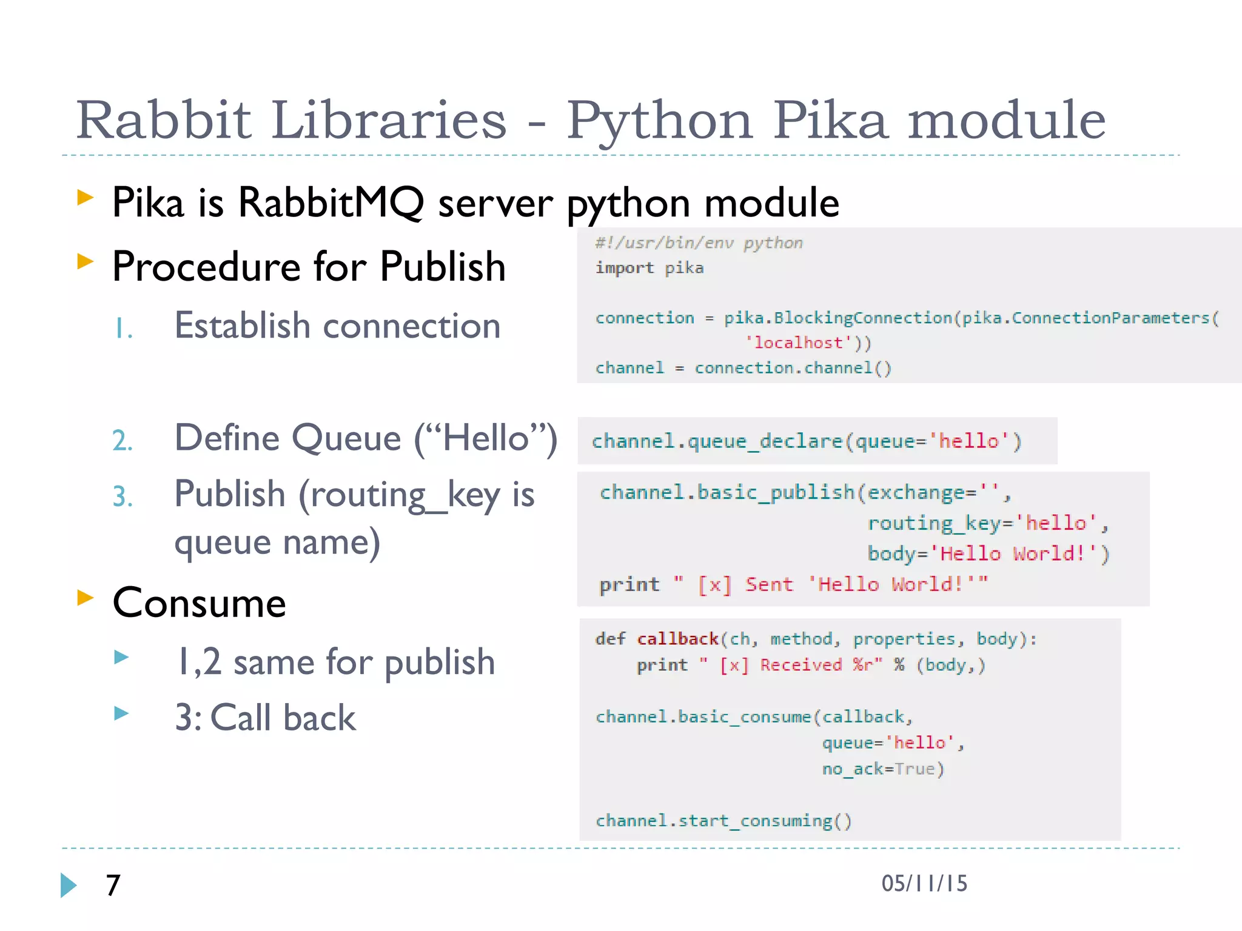The height and width of the screenshot is (931, 1242).
Task: Click the channel.start_consuming() code line
Action: click(x=723, y=821)
